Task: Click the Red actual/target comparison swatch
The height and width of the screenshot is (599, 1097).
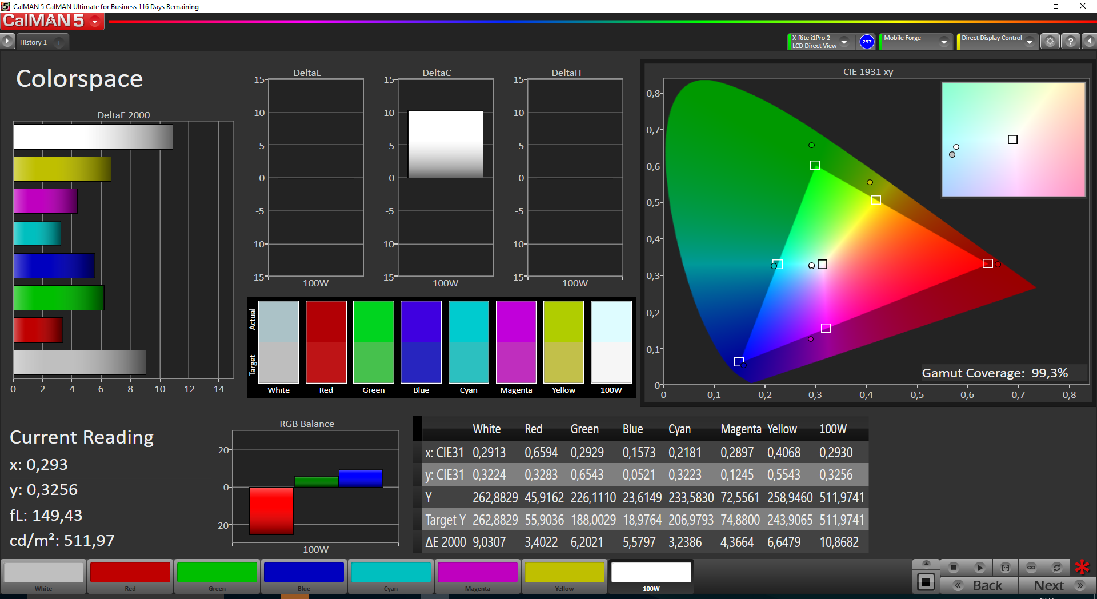Action: (326, 342)
